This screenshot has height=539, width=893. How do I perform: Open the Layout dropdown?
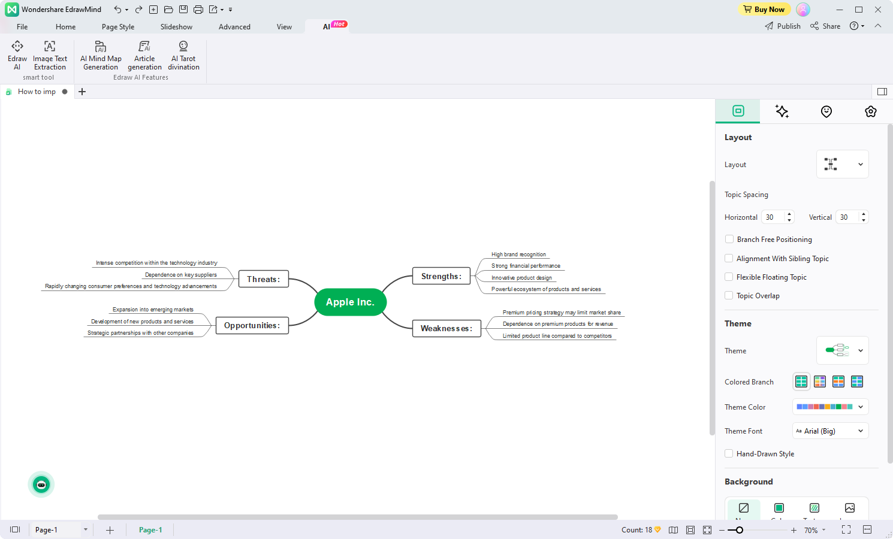coord(843,164)
